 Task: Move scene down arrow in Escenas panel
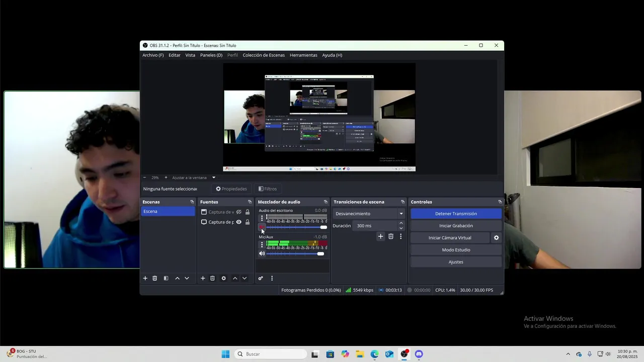tap(187, 278)
